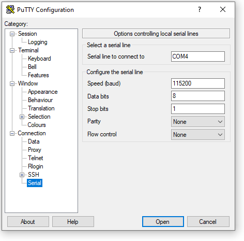Open Appearance settings category
Viewport: 244px width, 241px height.
coord(43,92)
